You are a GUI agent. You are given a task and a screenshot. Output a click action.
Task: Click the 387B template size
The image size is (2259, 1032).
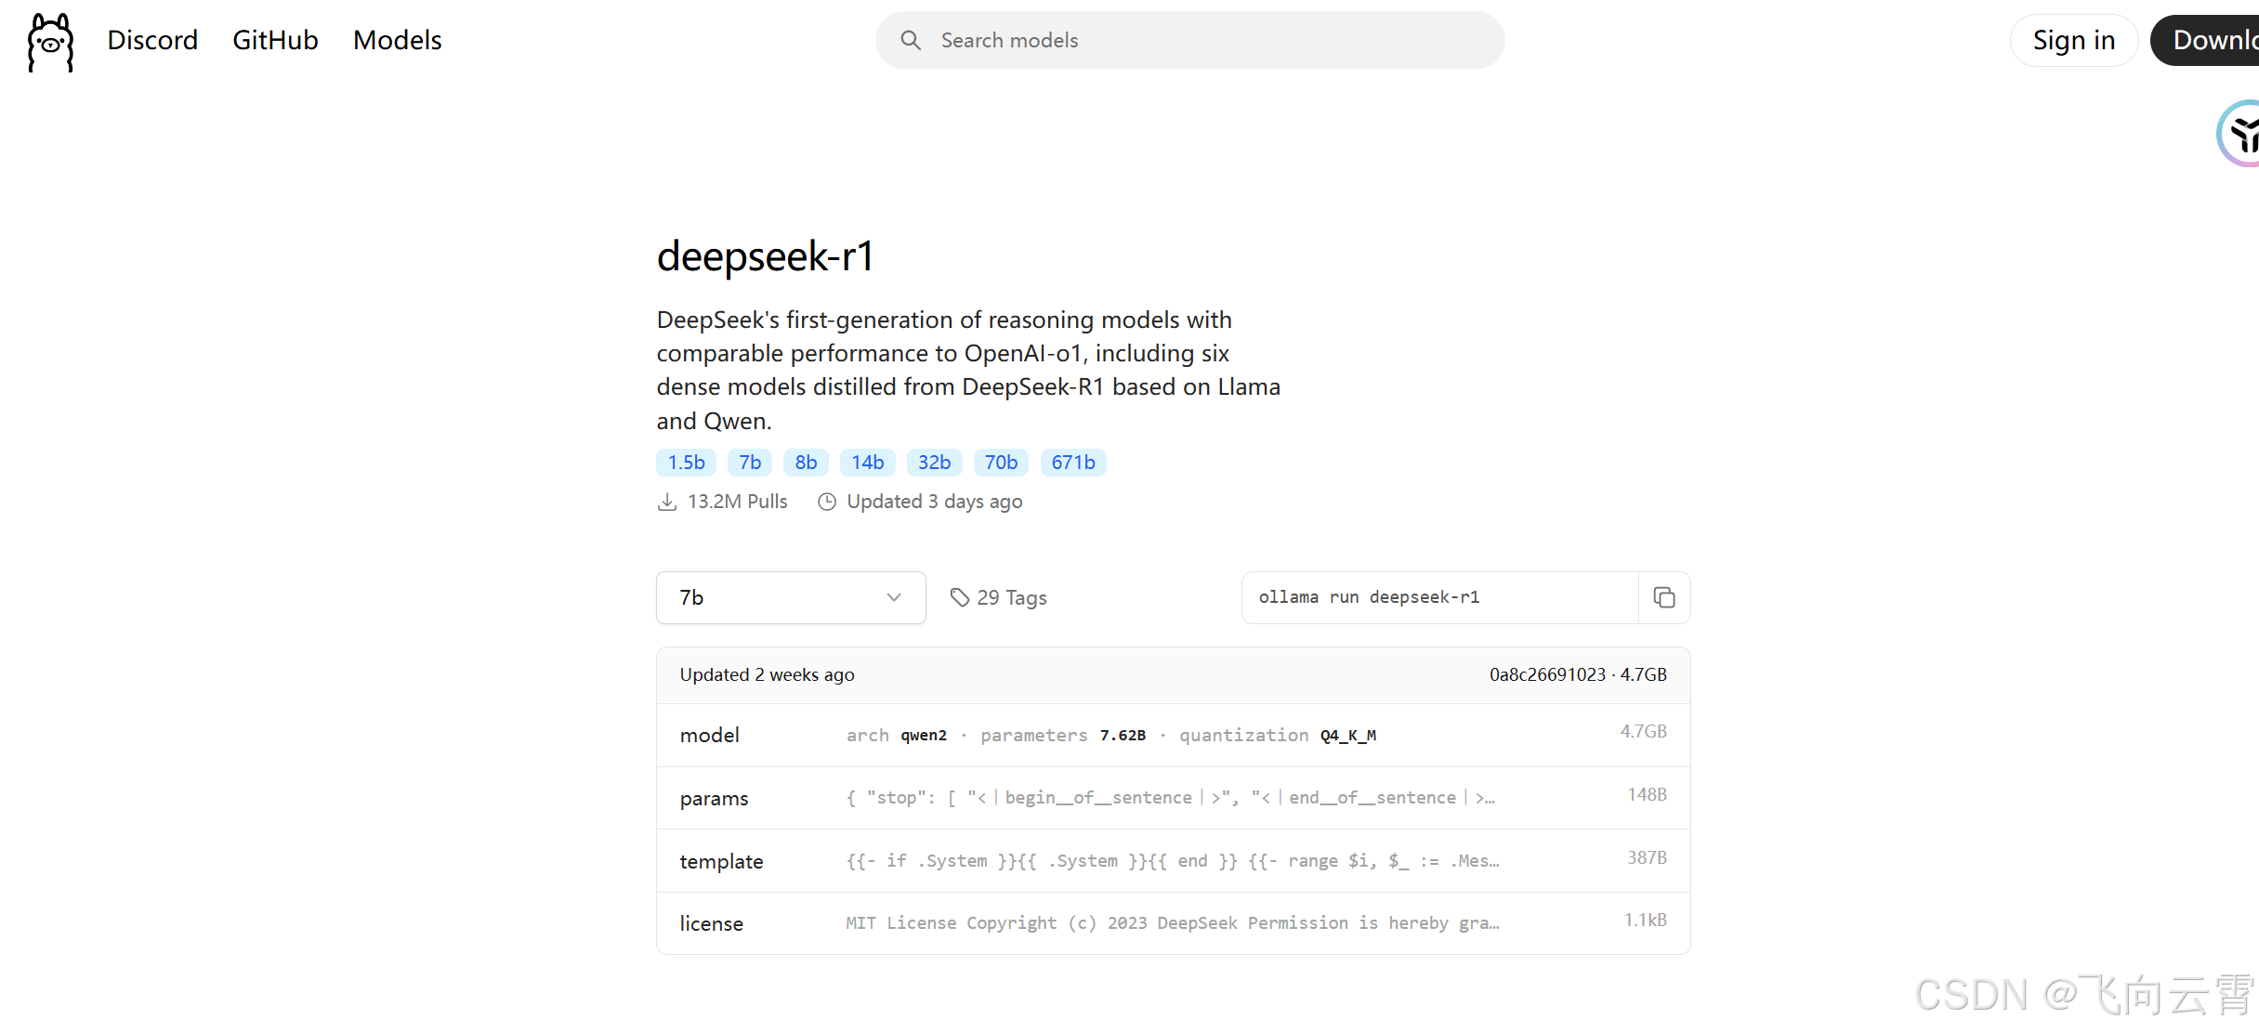[x=1647, y=857]
